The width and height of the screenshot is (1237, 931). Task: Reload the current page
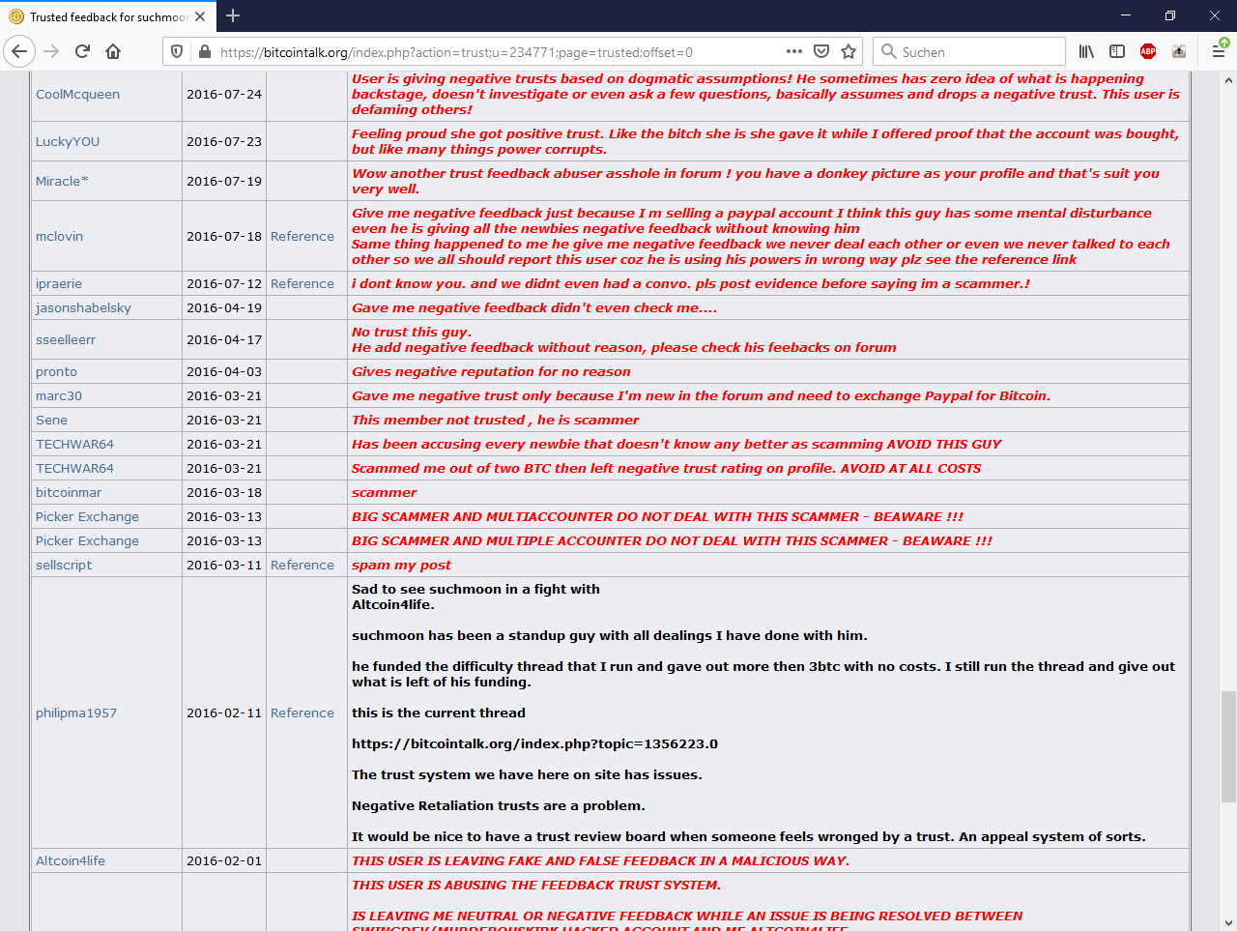coord(82,51)
